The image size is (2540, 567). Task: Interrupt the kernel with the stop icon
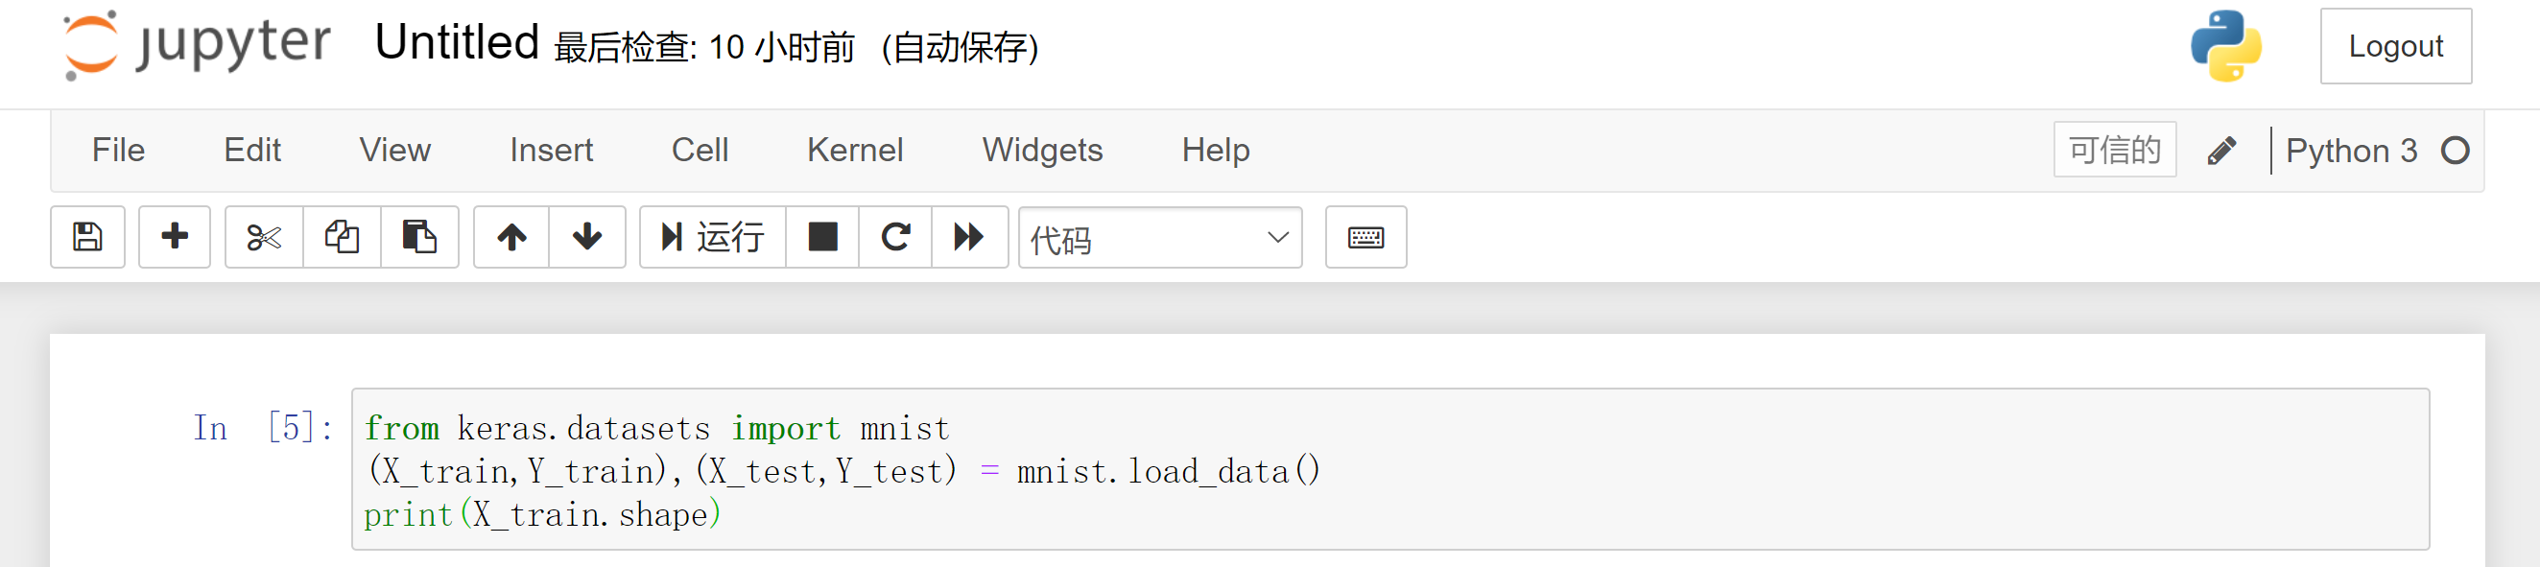pos(821,237)
